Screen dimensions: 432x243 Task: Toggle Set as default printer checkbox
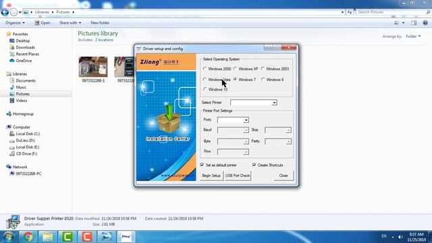click(x=202, y=165)
